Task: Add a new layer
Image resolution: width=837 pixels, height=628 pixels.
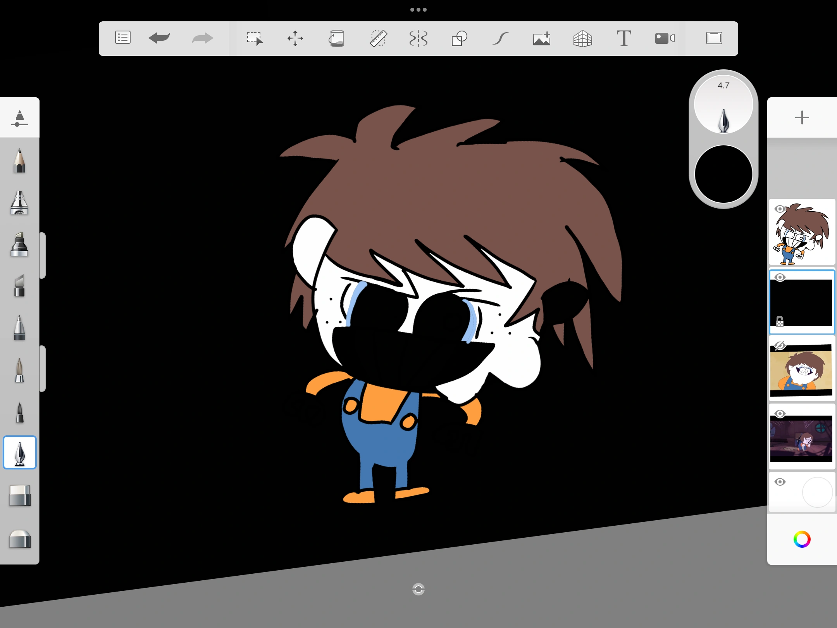Action: pyautogui.click(x=802, y=117)
